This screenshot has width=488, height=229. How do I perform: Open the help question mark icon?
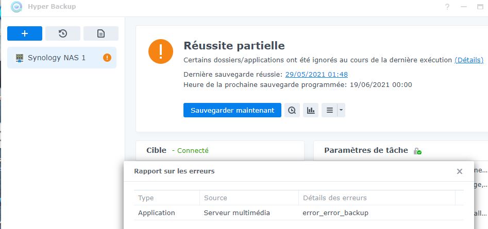coord(447,7)
